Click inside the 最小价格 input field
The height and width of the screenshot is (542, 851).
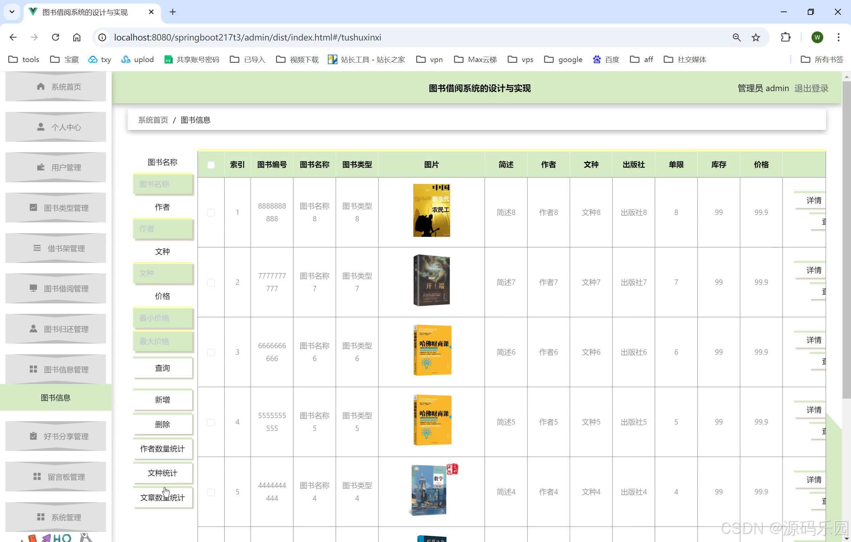coord(163,318)
